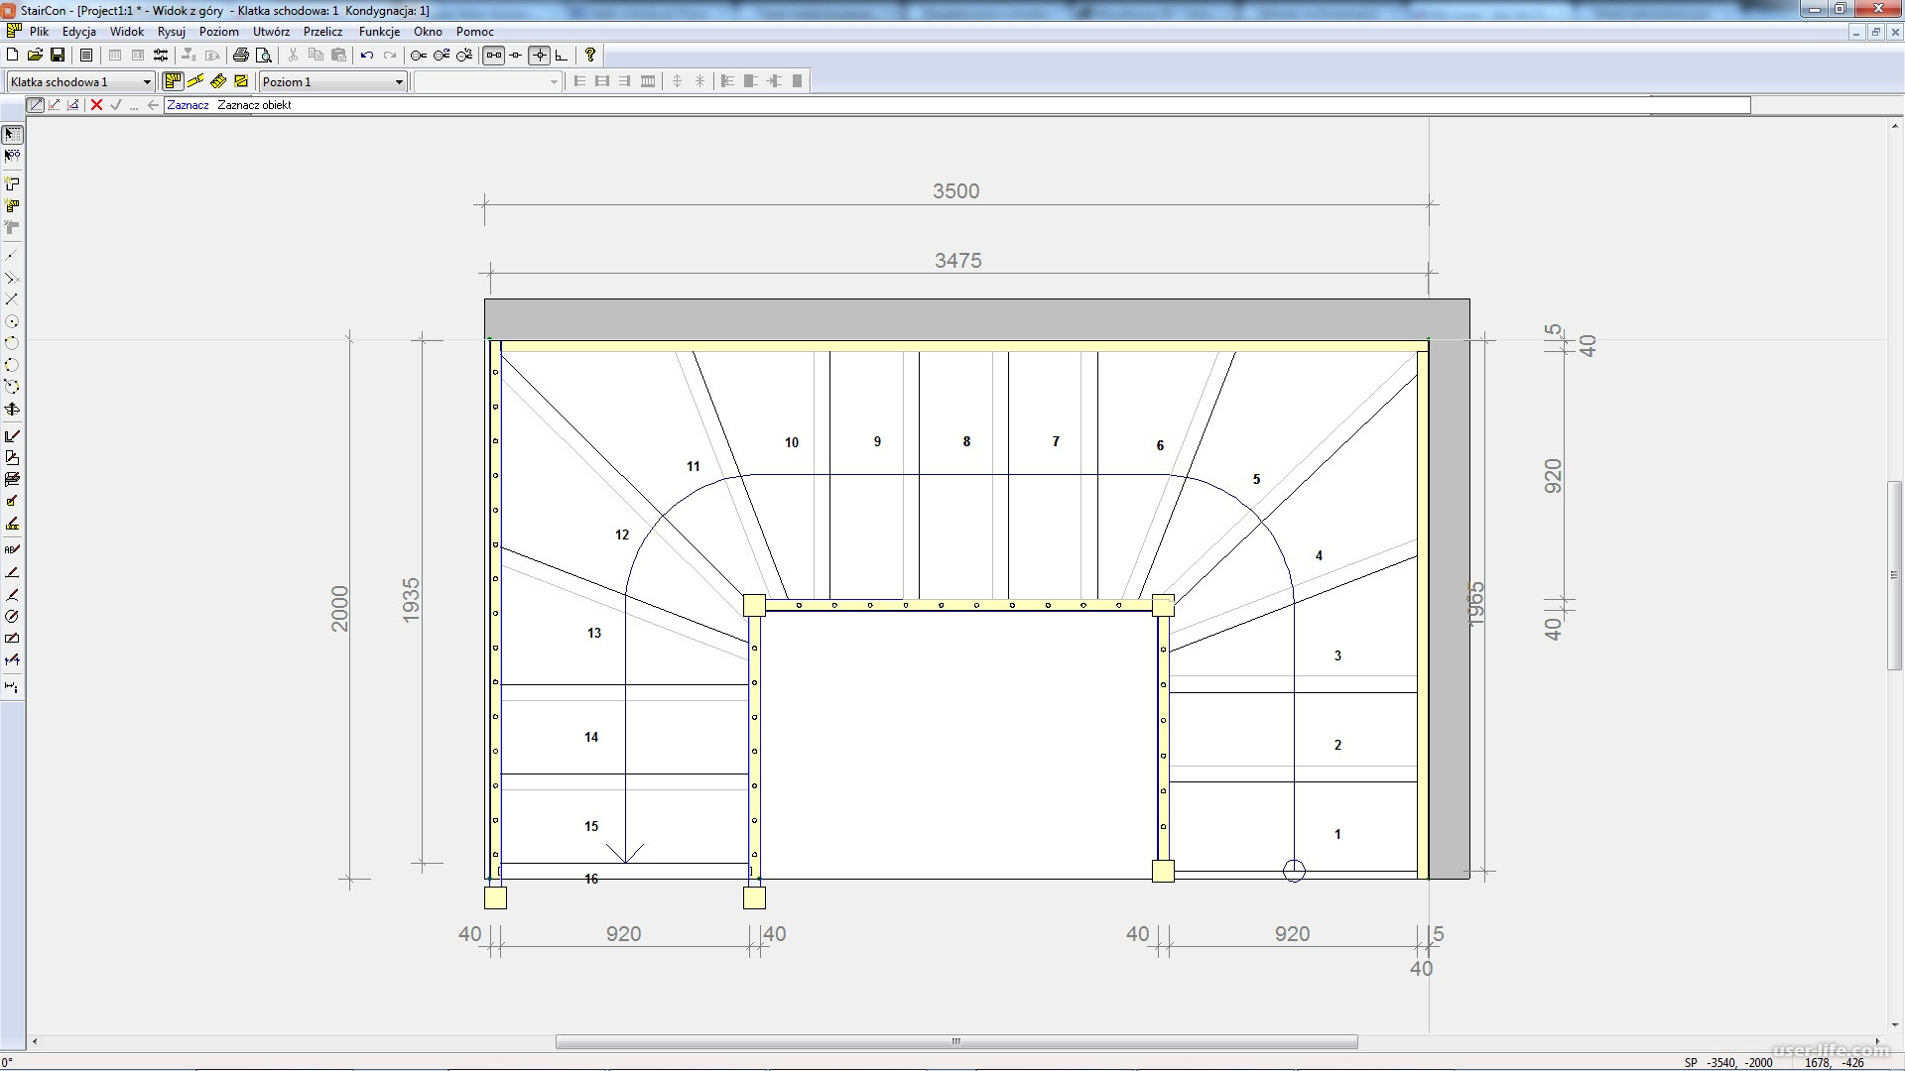
Task: Select the yellow diagonal step view icon
Action: [x=218, y=81]
